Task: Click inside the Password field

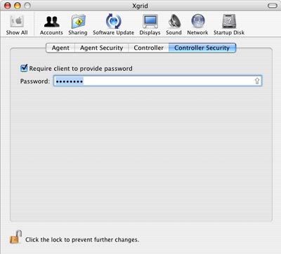Action: (157, 81)
